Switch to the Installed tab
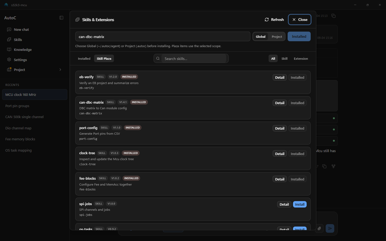Screen dimensions: 386x241 pyautogui.click(x=84, y=59)
